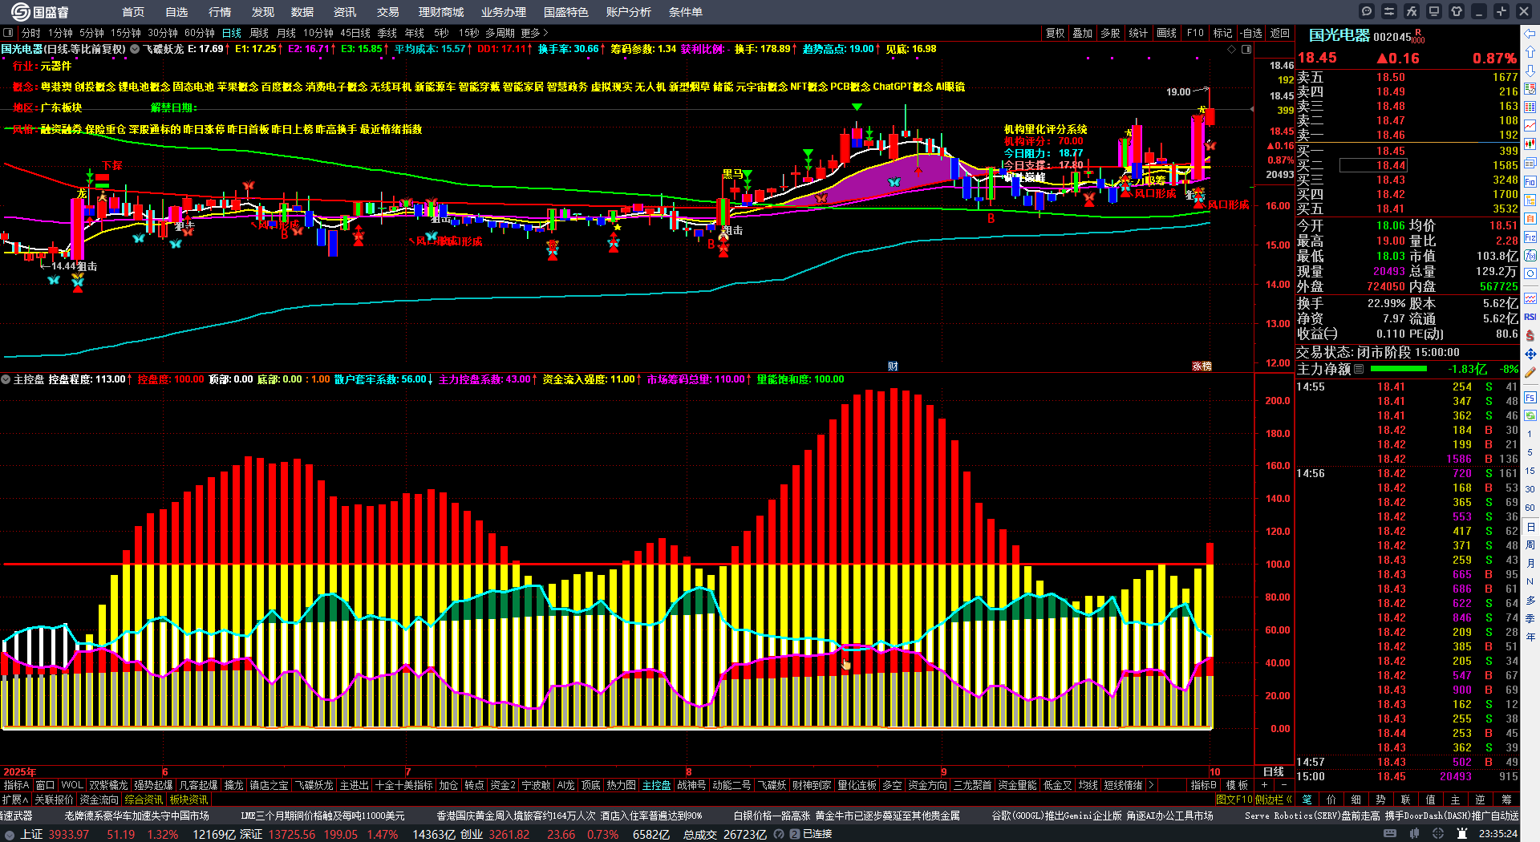Click the 财 marker on chart time axis

(893, 366)
